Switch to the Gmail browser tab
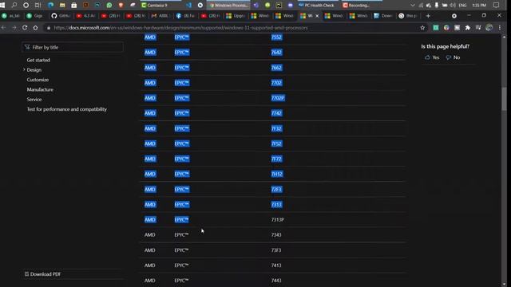This screenshot has width=511, height=287. (160, 16)
